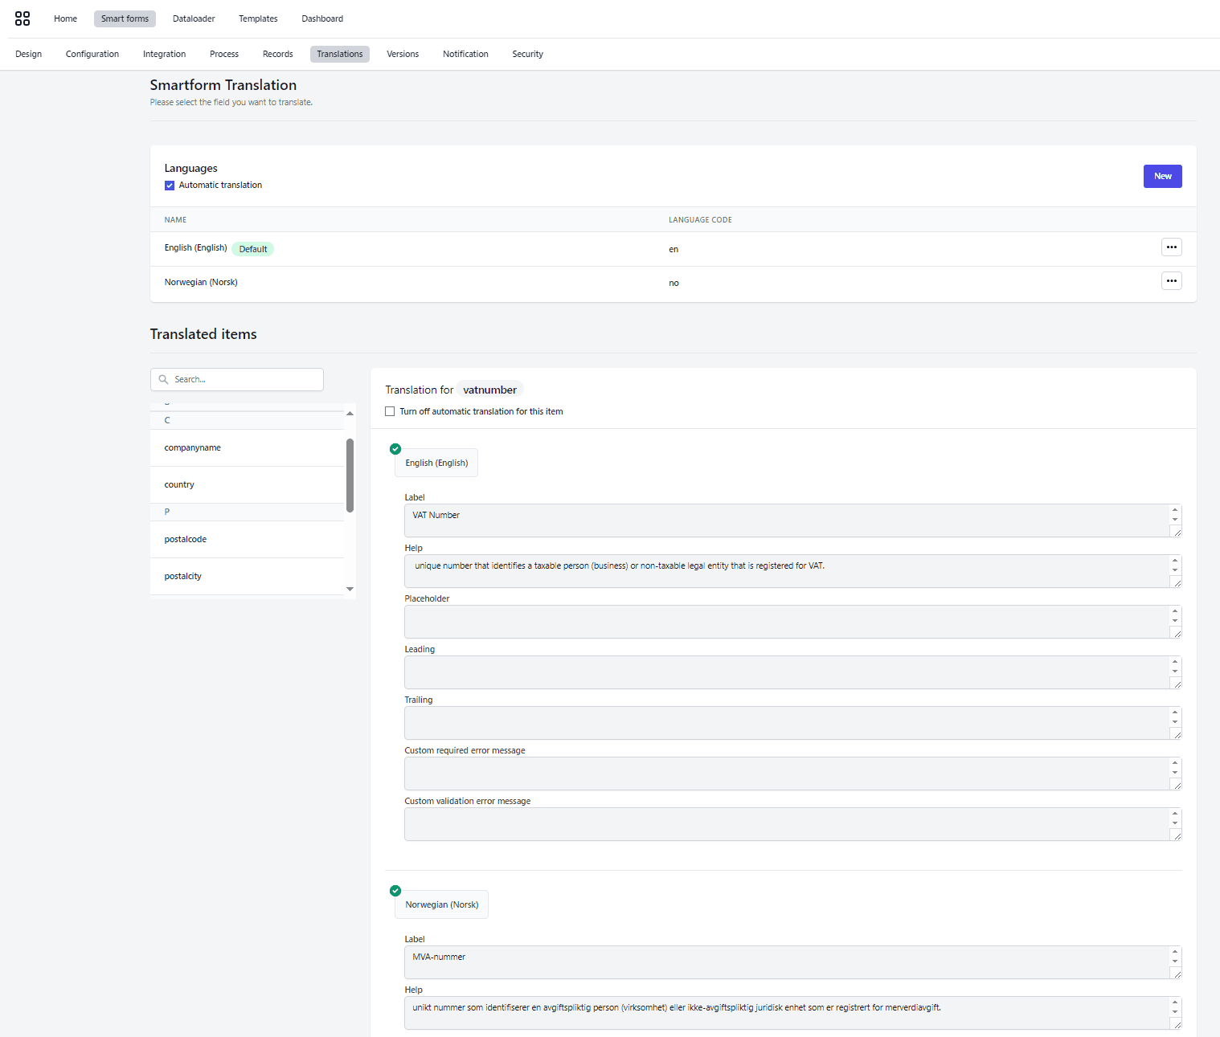Open the Norwegian language row options menu
Viewport: 1220px width, 1037px height.
click(1171, 281)
